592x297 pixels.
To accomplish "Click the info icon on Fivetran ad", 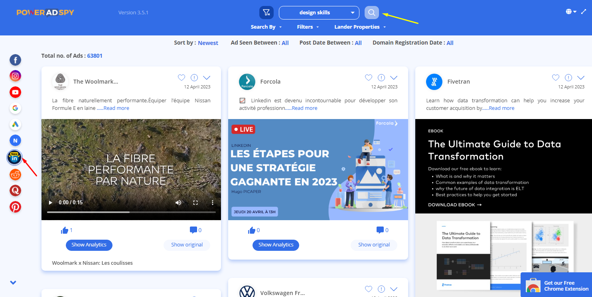I will click(x=568, y=78).
